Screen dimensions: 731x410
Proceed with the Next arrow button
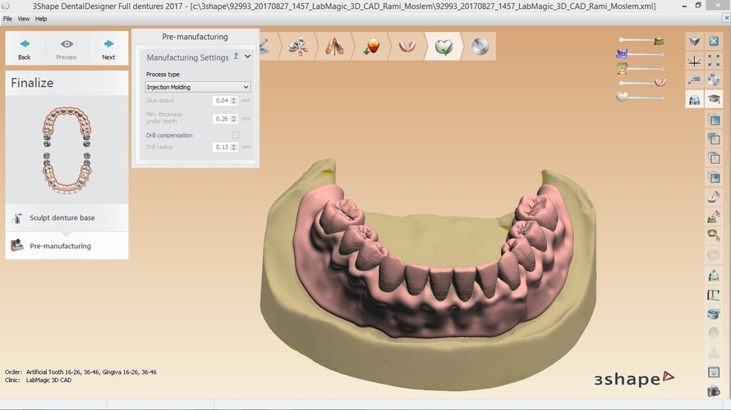(x=108, y=48)
